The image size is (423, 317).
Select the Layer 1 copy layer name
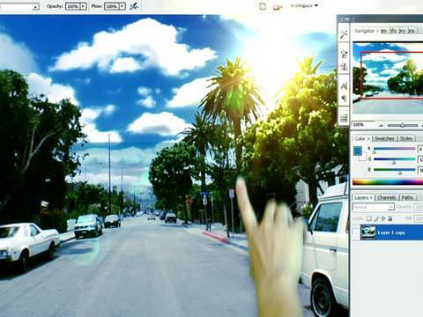[391, 232]
